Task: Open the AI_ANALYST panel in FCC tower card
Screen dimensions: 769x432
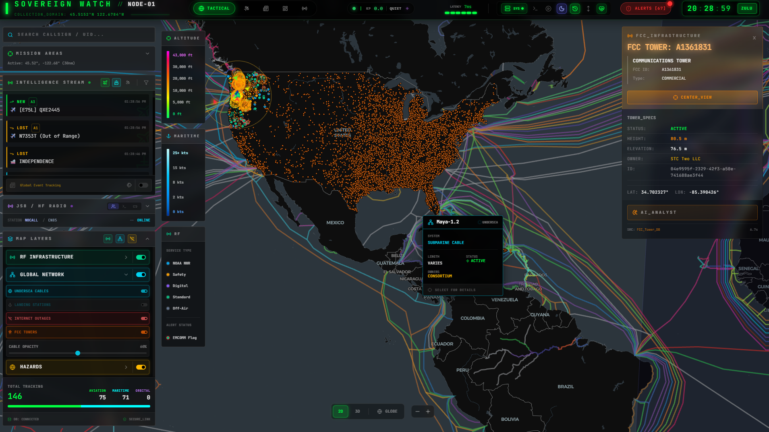Action: [x=691, y=212]
